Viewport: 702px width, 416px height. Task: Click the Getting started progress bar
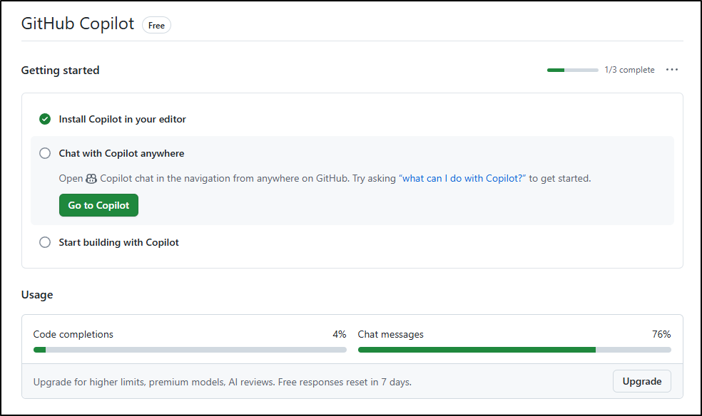tap(572, 70)
